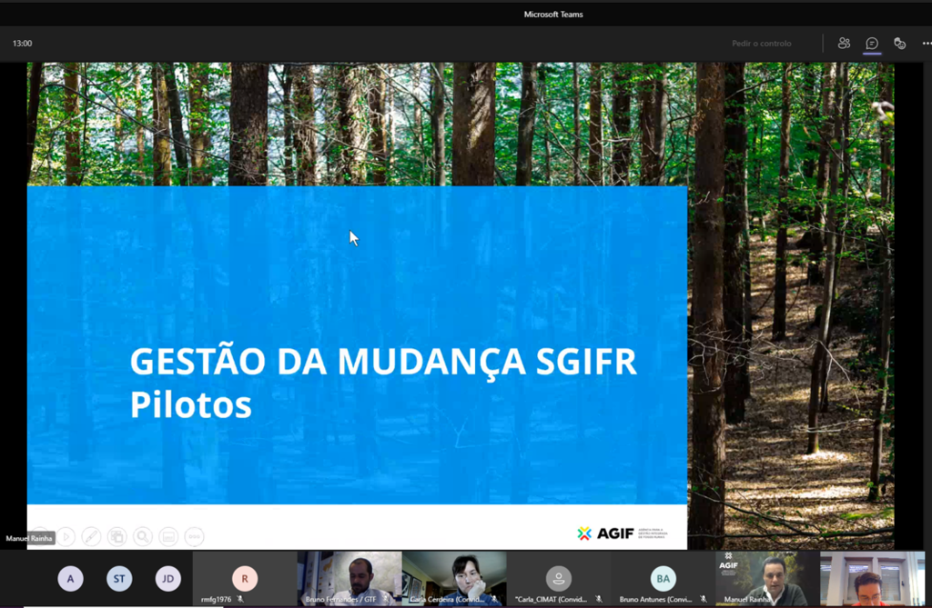Click Carla_CIMAT guest participant tile
Viewport: 932px width, 608px height.
pos(558,579)
